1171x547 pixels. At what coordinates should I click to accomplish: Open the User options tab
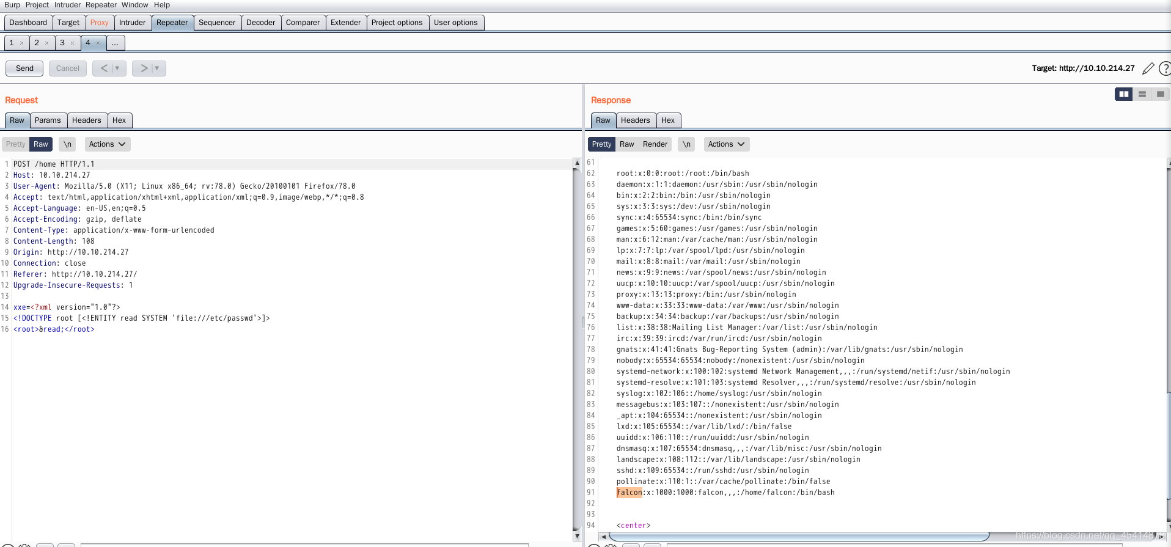click(x=456, y=23)
